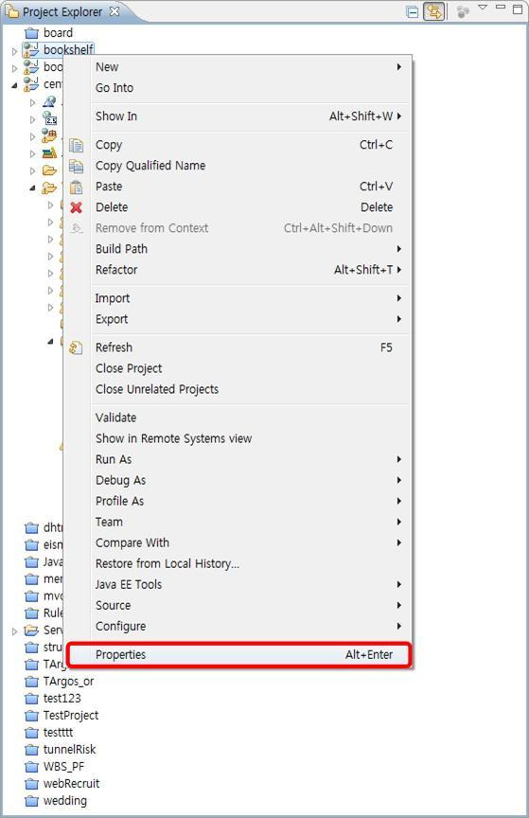Open the Show In submenu
Screen dimensions: 529x818
(x=238, y=116)
